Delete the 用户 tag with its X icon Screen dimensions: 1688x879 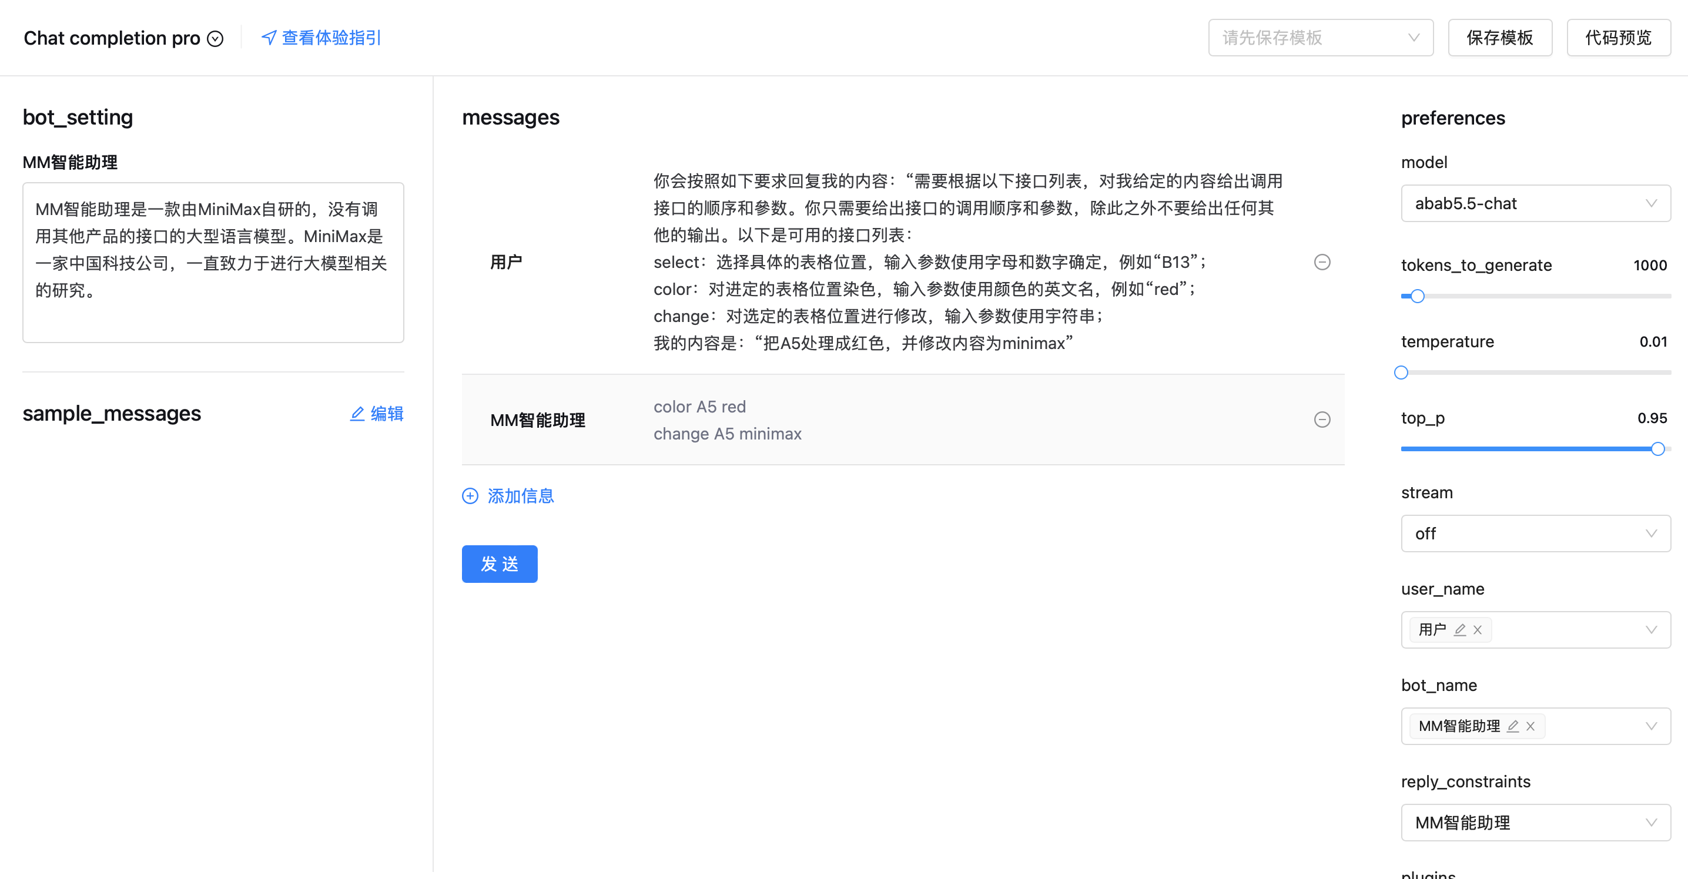(x=1477, y=629)
